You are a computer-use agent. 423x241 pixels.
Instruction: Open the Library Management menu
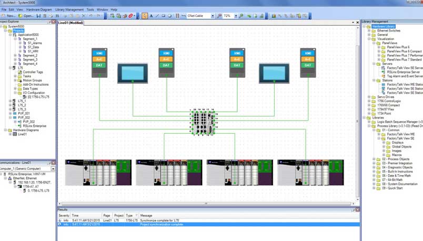tap(69, 9)
